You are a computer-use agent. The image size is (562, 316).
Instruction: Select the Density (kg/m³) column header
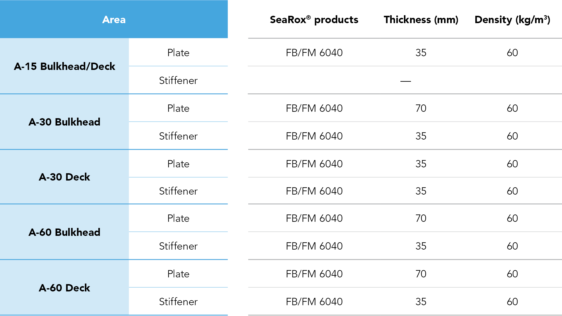point(512,20)
